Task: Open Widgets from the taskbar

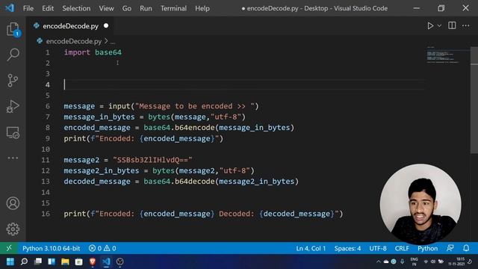Action: coord(52,262)
